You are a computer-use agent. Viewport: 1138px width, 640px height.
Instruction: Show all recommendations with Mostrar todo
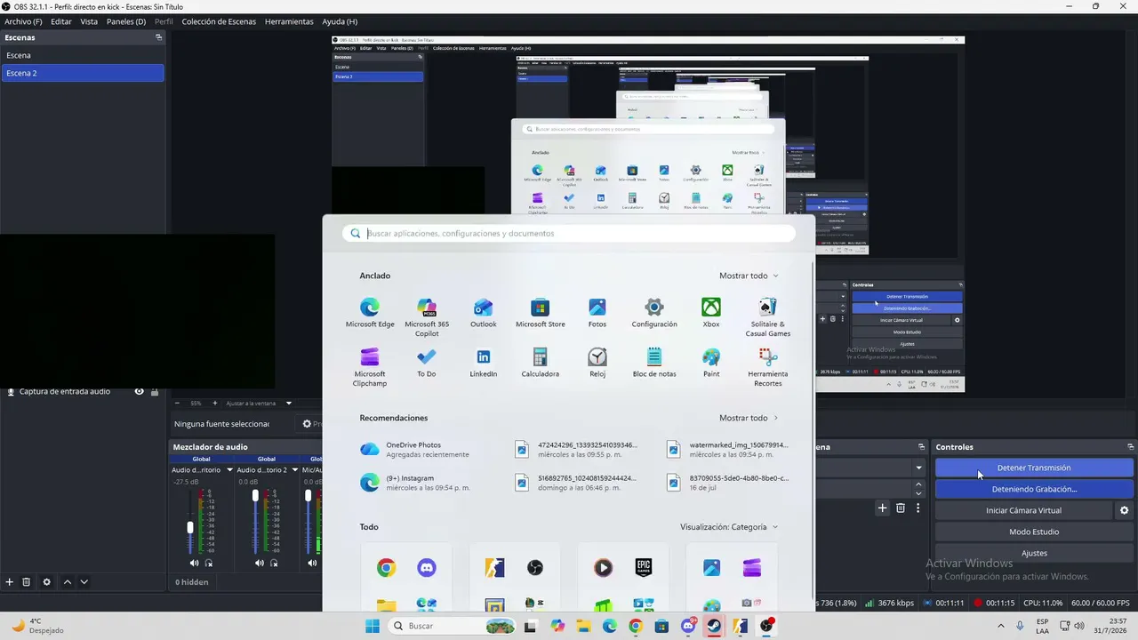click(x=749, y=418)
